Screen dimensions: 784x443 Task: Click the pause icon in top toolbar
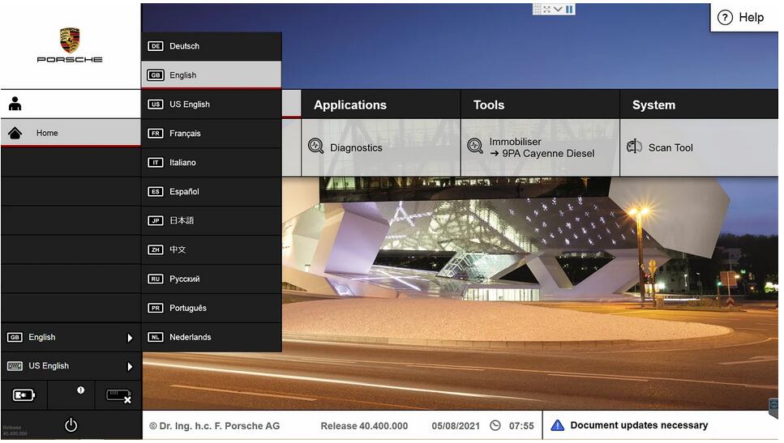569,9
